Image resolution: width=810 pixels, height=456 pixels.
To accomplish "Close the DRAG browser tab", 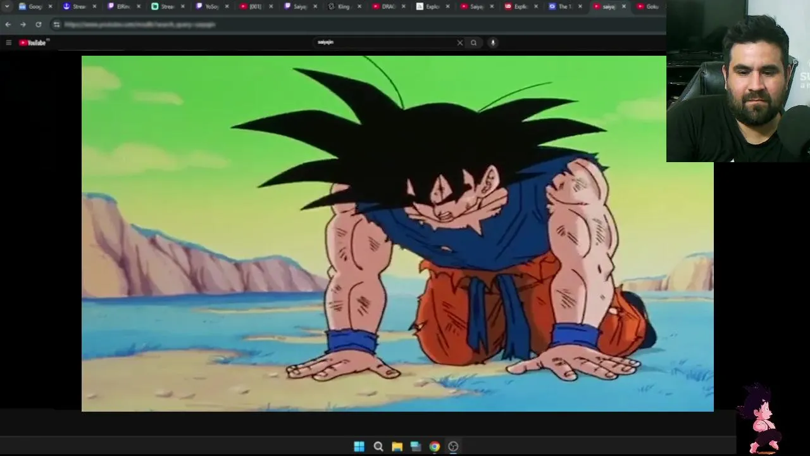I will coord(404,6).
